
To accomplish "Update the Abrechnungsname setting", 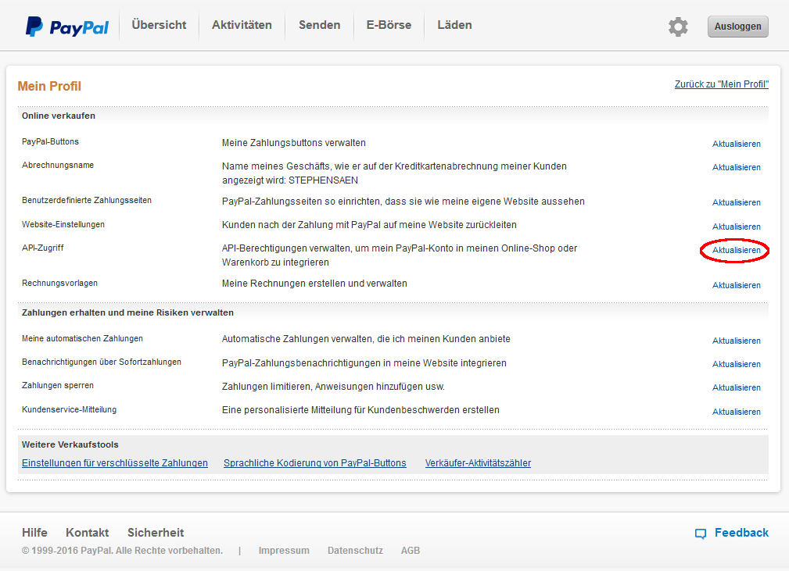I will pyautogui.click(x=736, y=167).
